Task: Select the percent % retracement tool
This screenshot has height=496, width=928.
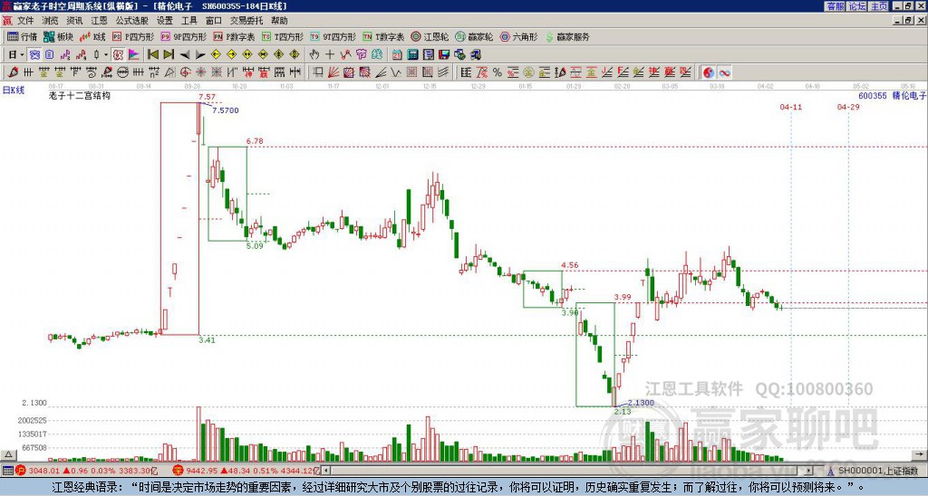Action: [498, 72]
